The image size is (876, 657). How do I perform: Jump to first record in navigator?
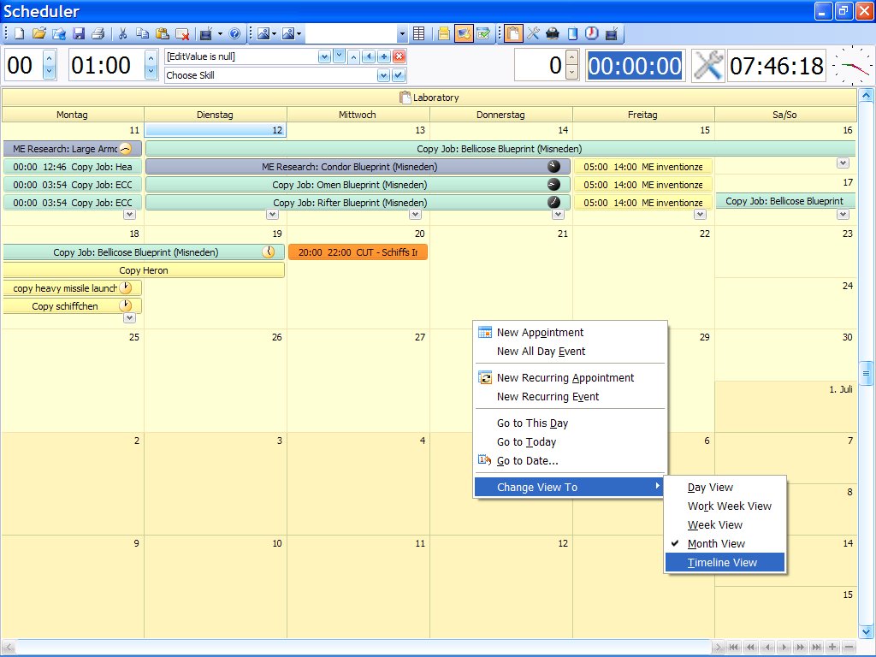coord(734,647)
